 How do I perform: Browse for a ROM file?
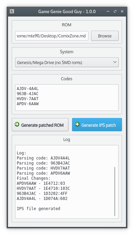pyautogui.click(x=105, y=36)
